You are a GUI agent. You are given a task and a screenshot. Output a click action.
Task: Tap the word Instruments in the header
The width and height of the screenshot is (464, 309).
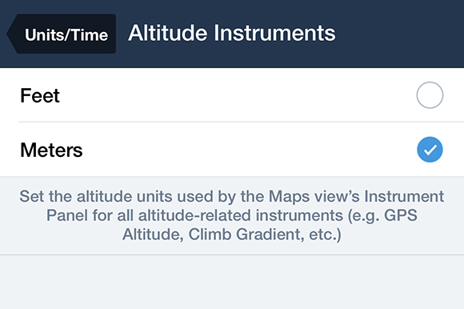tap(274, 33)
